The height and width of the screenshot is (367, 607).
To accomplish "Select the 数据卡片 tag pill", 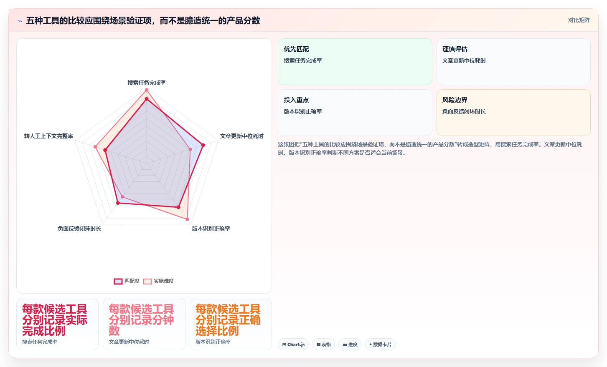I will pyautogui.click(x=381, y=344).
